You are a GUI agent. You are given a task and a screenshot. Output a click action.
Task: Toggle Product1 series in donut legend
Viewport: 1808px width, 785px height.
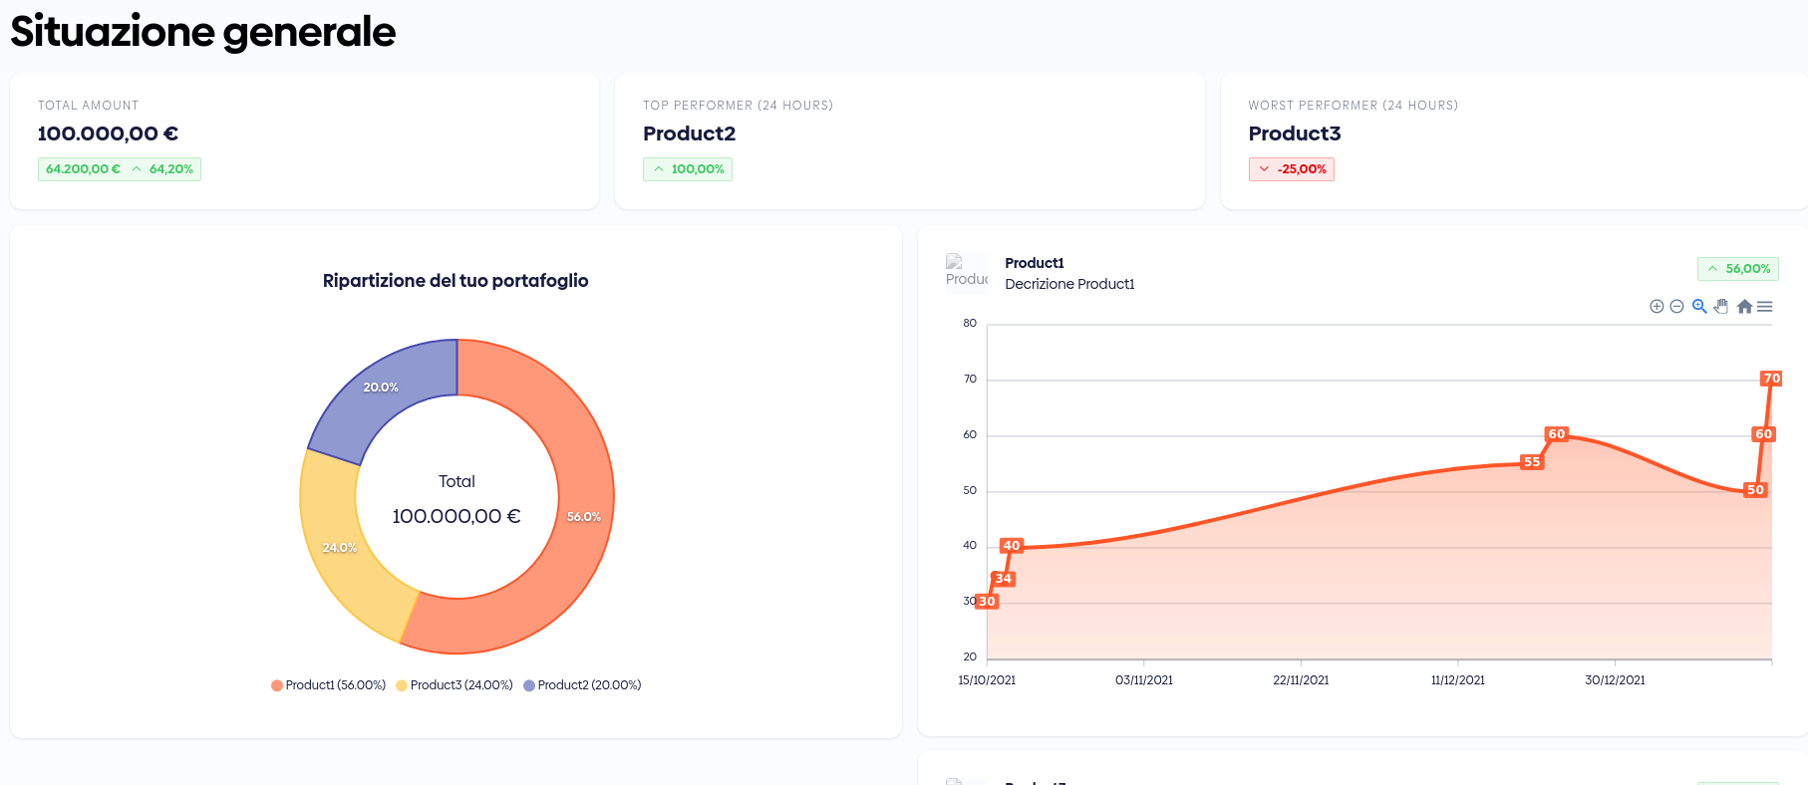[328, 685]
